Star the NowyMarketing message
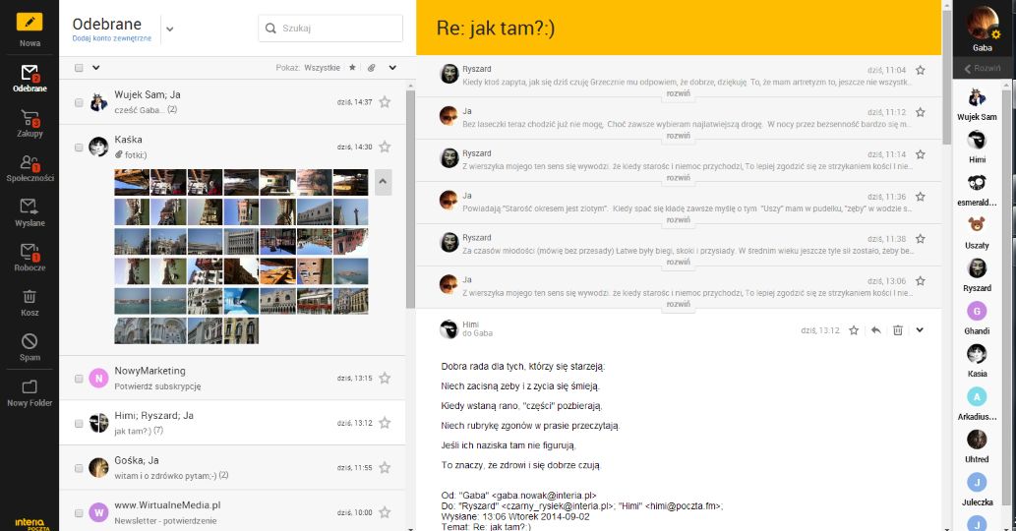The image size is (1016, 531). tap(385, 378)
